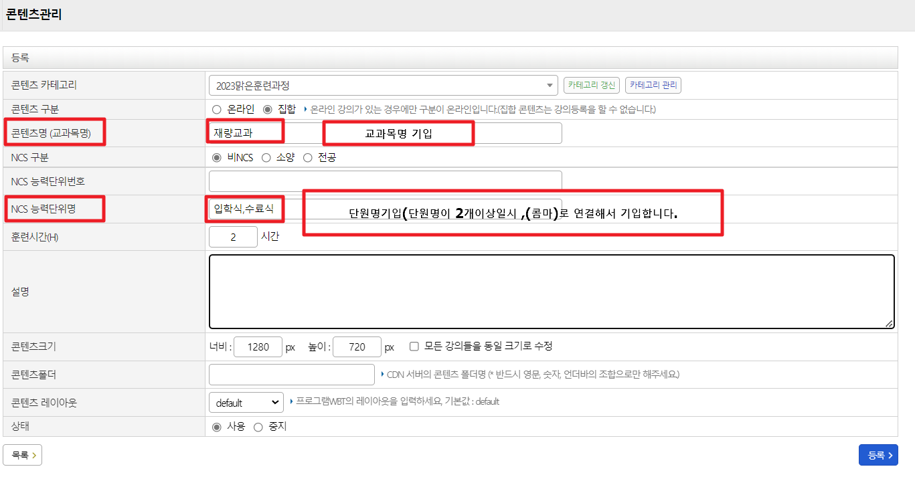This screenshot has height=487, width=915.
Task: Select the 소양 radio option
Action: (x=266, y=158)
